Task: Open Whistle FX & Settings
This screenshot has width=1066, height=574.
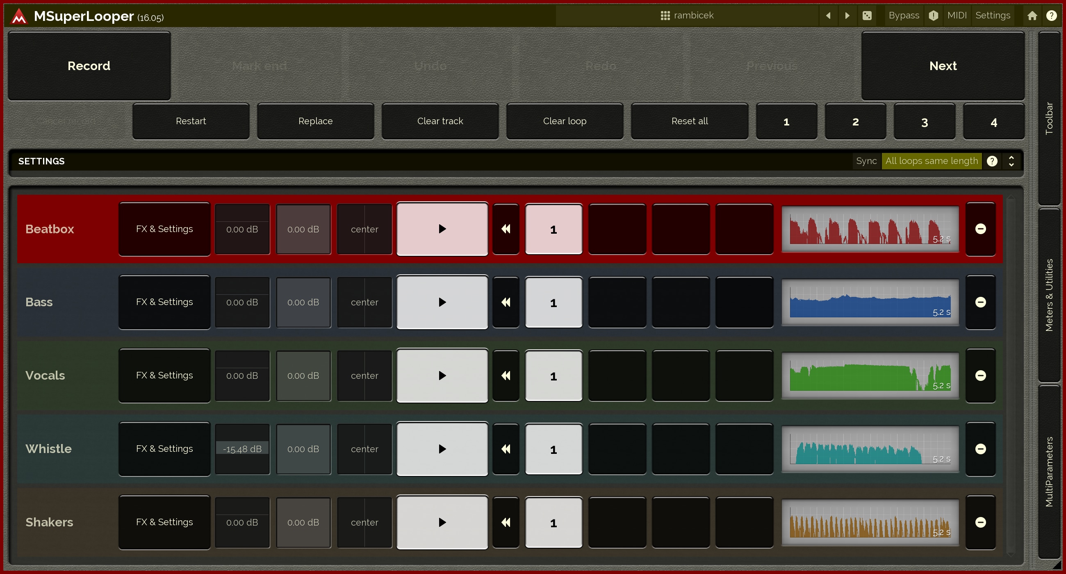Action: 164,449
